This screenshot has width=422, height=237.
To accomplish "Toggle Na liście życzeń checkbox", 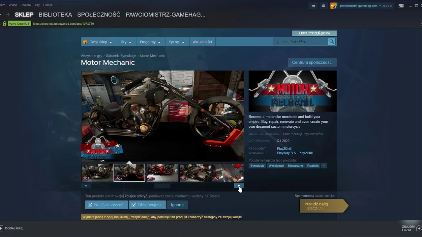I will [90, 205].
